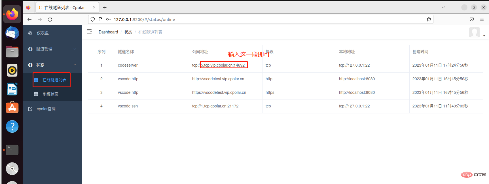Screen dimensions: 489x184
Task: Click the browser back arrow
Action: click(29, 19)
